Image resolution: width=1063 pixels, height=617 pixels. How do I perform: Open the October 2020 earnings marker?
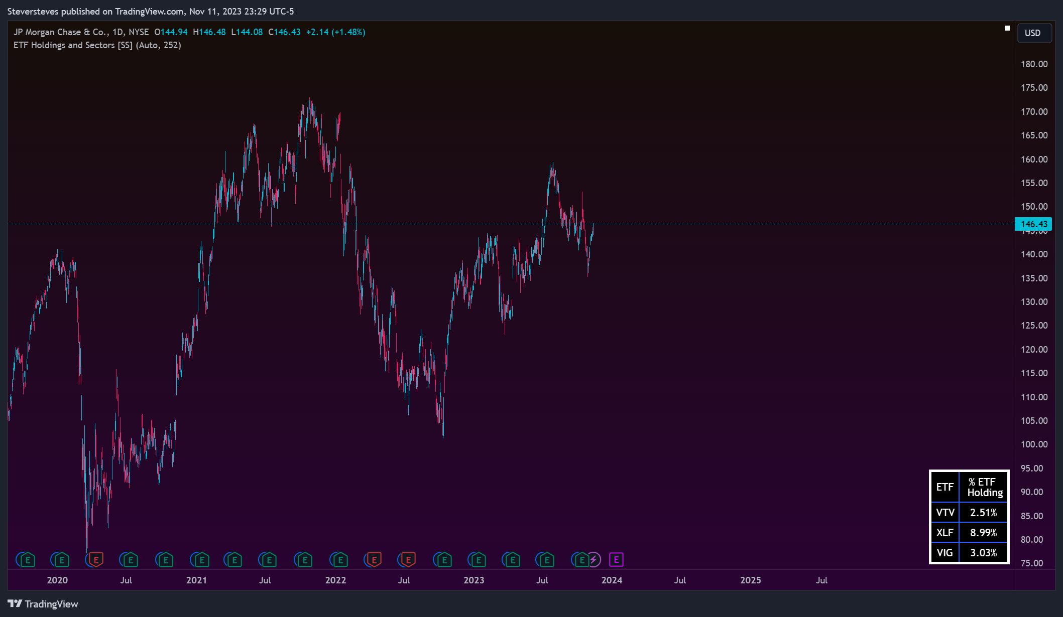(x=166, y=559)
